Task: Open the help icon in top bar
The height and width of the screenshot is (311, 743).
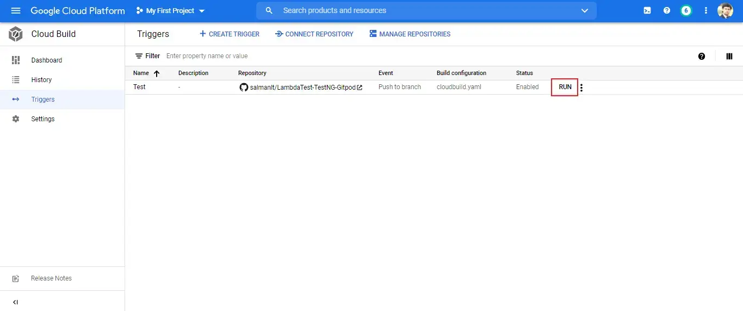Action: click(x=667, y=10)
